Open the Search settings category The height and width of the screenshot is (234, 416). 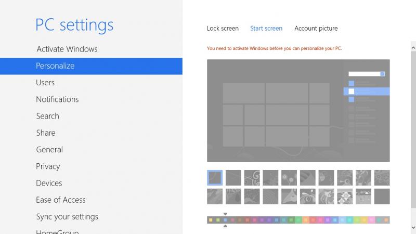(x=47, y=116)
